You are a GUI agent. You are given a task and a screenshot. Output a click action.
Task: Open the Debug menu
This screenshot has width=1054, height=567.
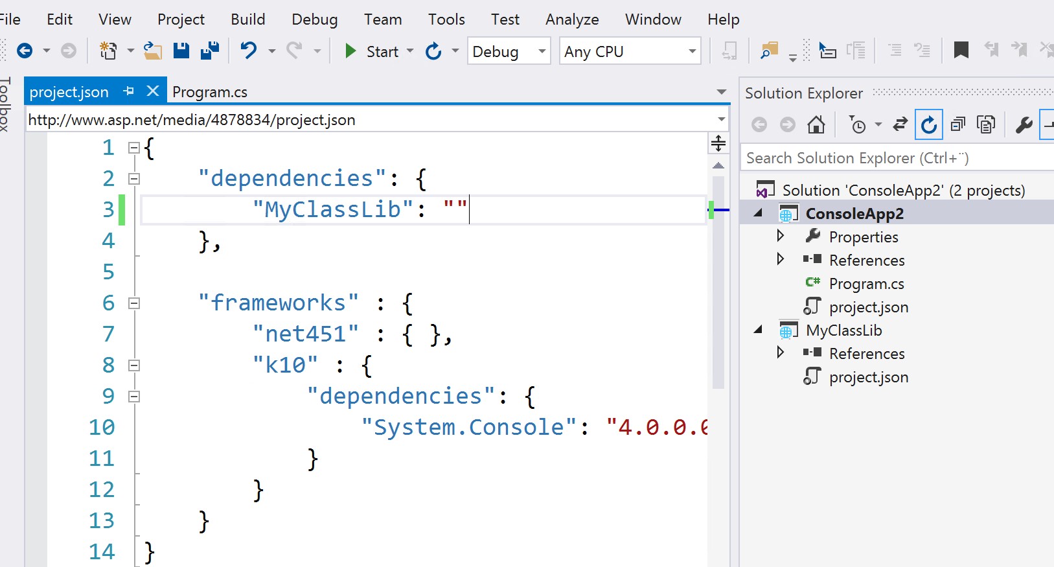click(314, 19)
